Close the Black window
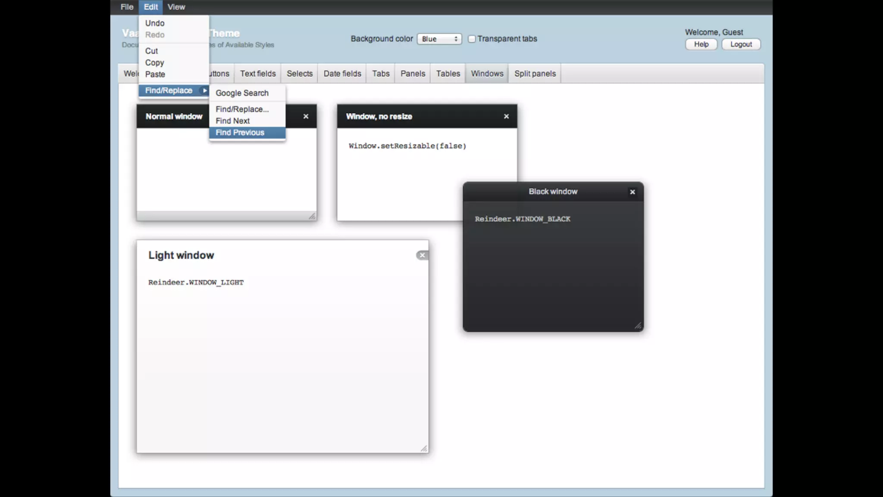883x497 pixels. click(x=633, y=192)
